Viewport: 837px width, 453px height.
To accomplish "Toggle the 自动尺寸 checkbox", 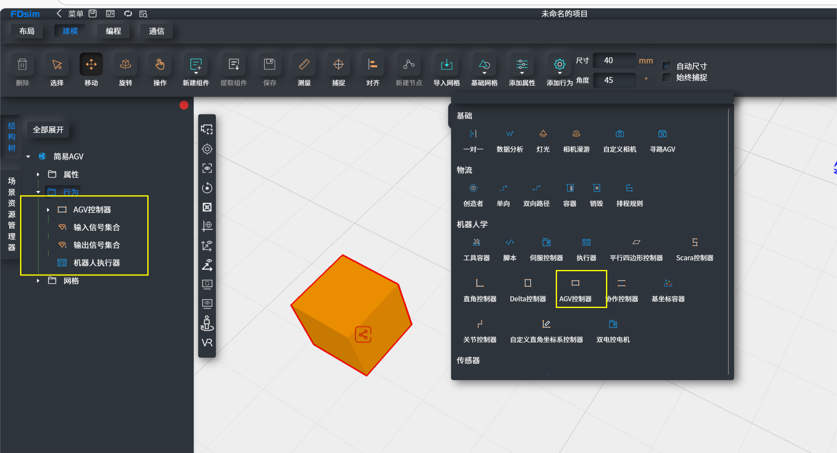I will coord(667,66).
